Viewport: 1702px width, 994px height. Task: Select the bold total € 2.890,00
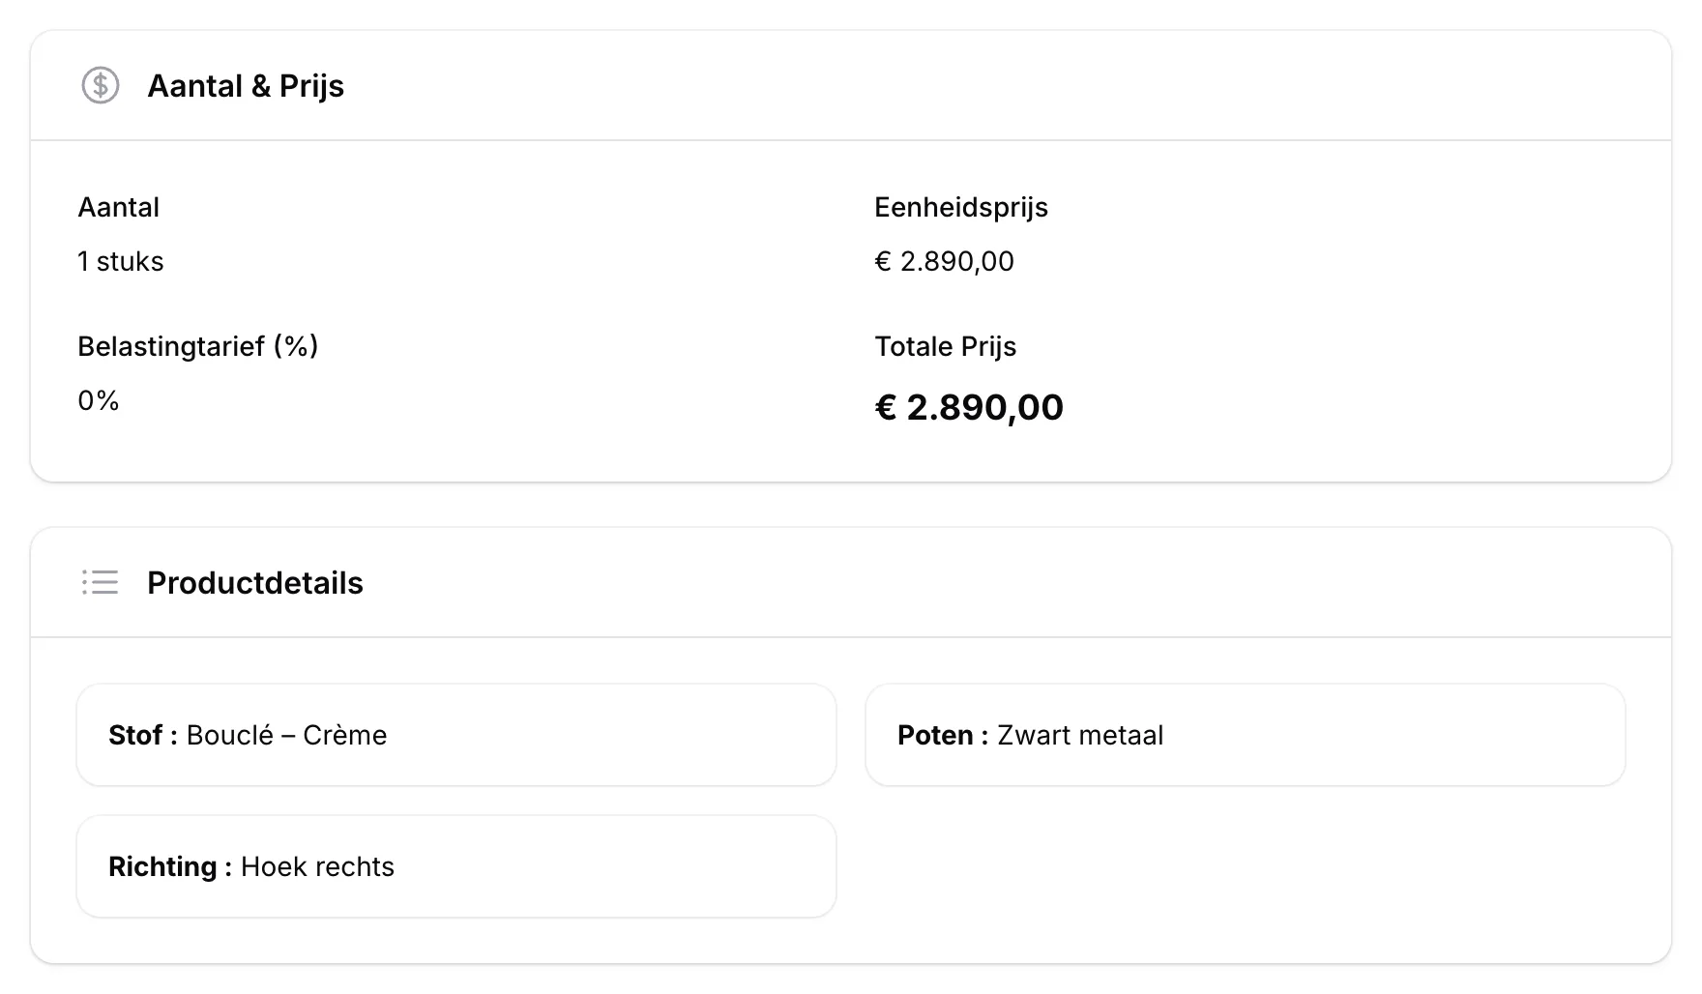point(969,407)
